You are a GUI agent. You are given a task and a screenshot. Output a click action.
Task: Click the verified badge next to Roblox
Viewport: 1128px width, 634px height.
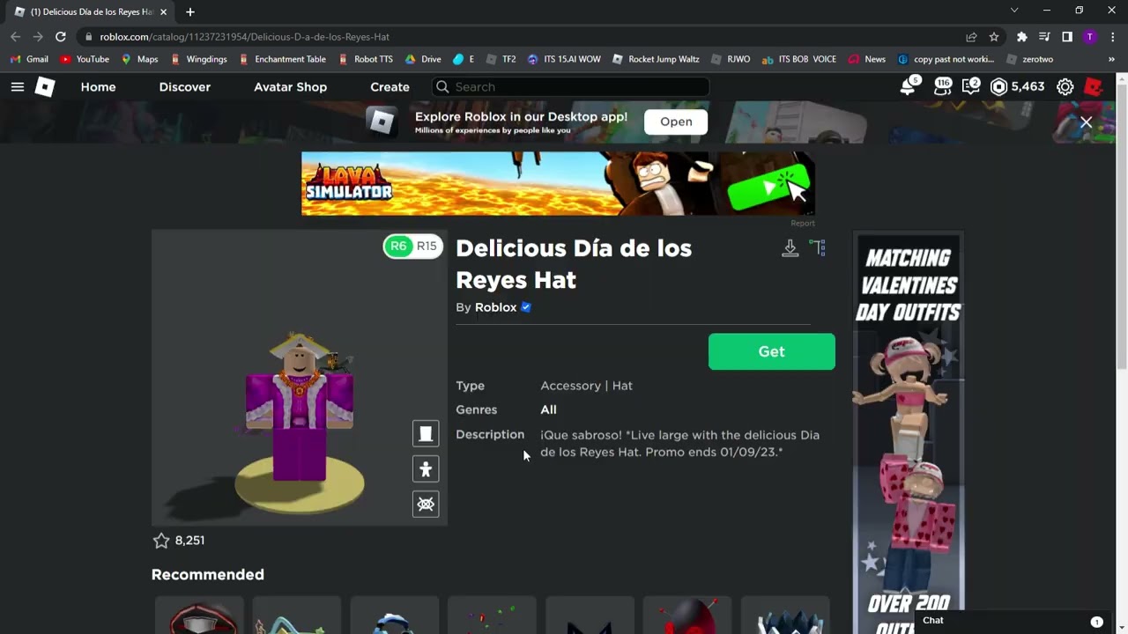point(526,307)
